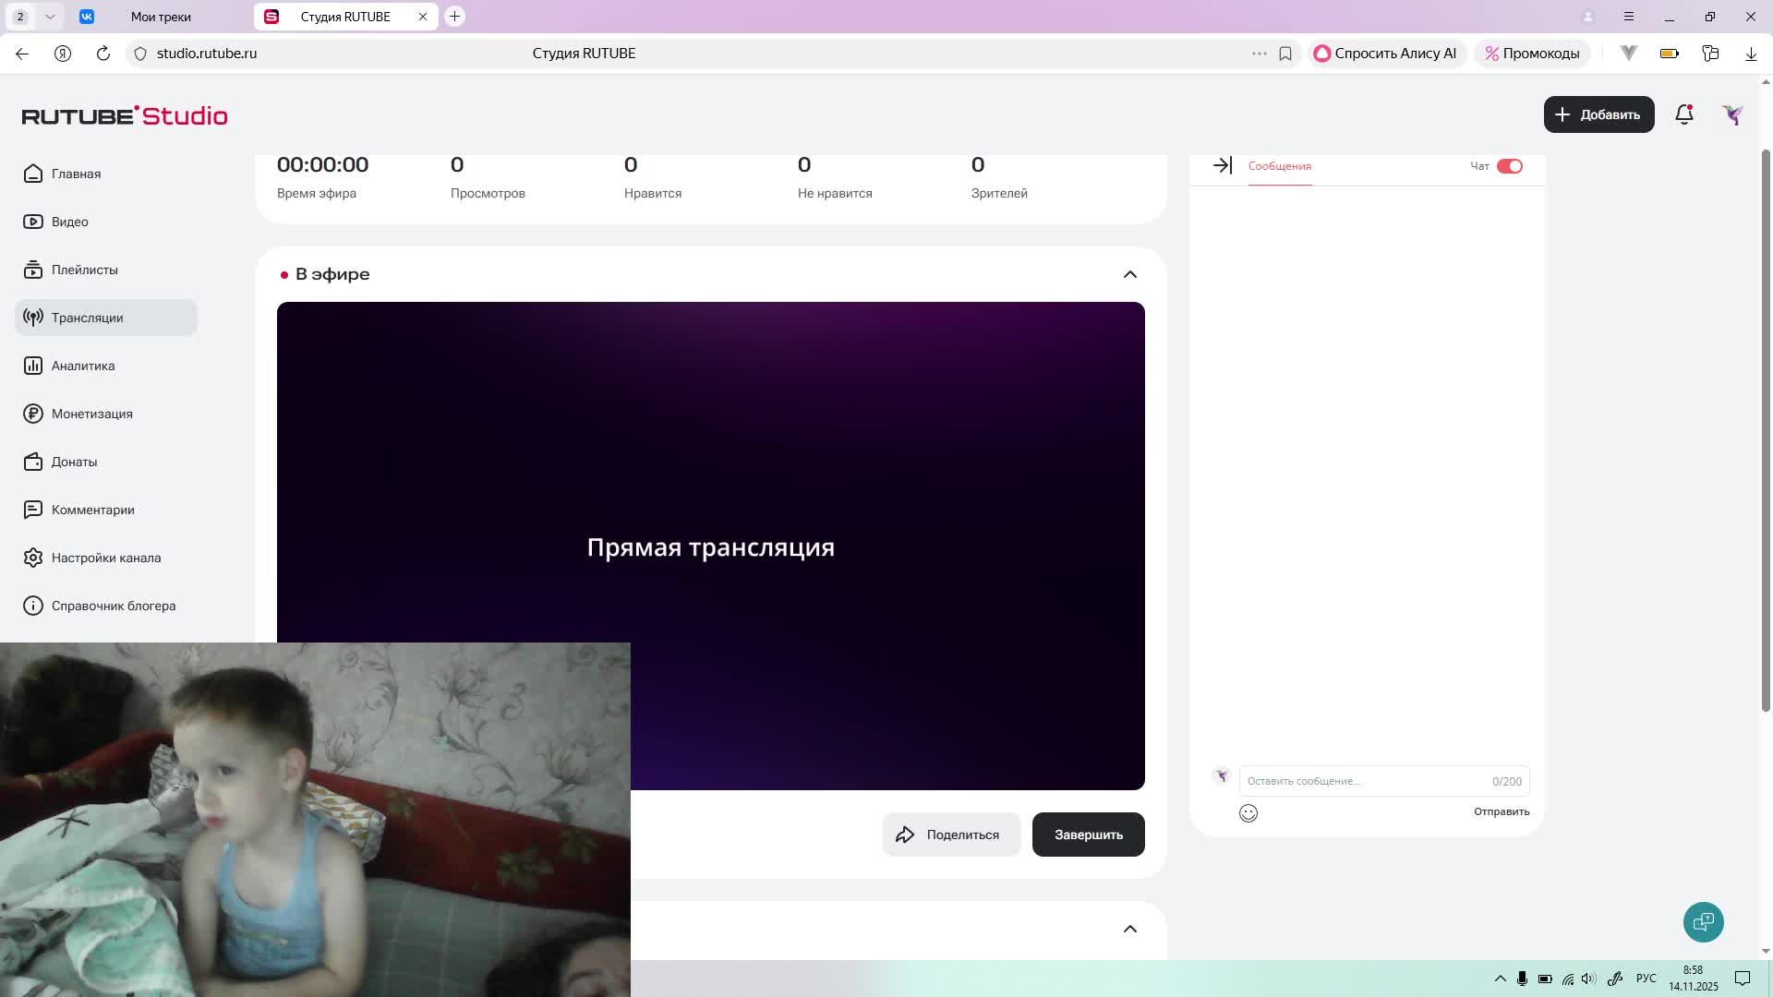This screenshot has height=997, width=1773.
Task: Insert an emoji into the chat message
Action: click(1248, 812)
